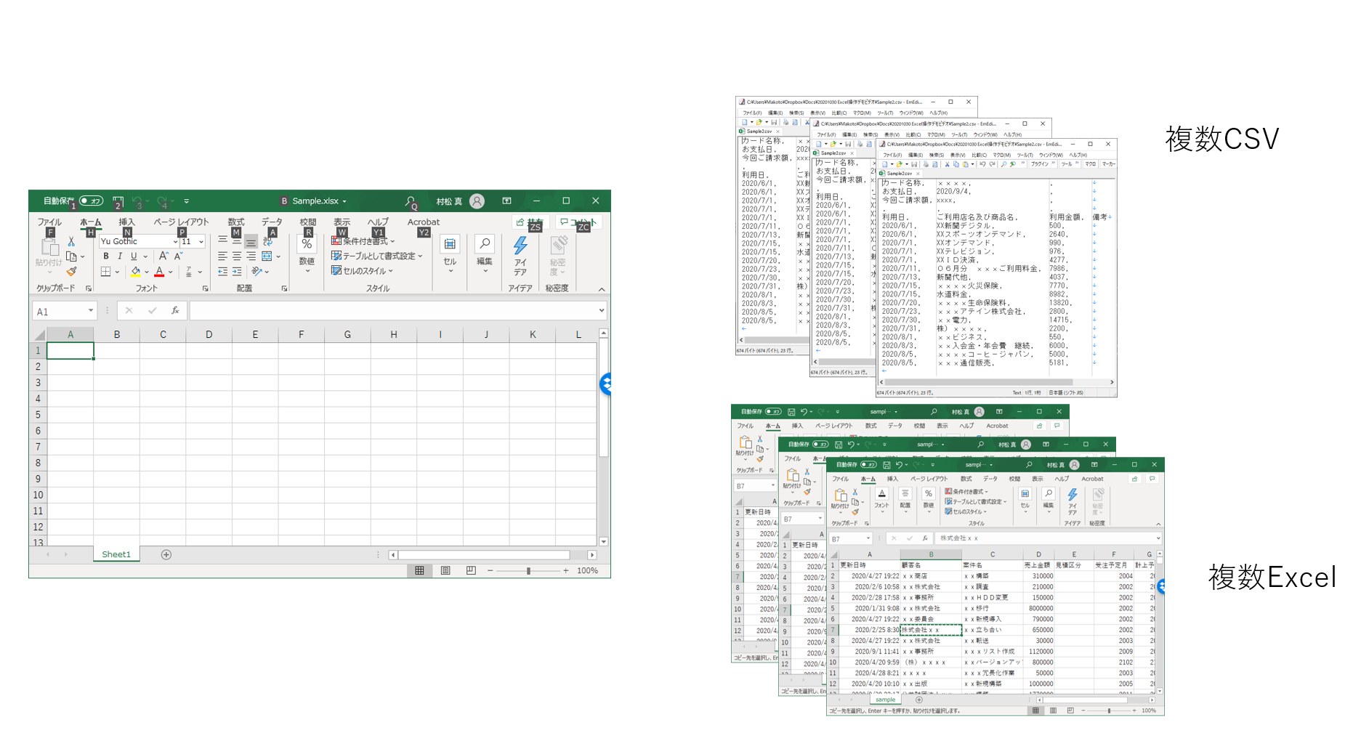Click the テーブルとして書式設定 button
The height and width of the screenshot is (733, 1353).
pyautogui.click(x=376, y=256)
